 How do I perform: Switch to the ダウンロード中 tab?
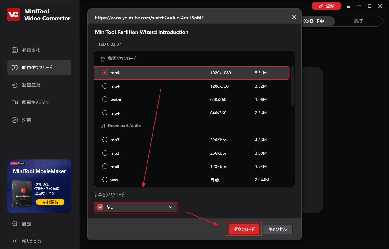(x=317, y=21)
